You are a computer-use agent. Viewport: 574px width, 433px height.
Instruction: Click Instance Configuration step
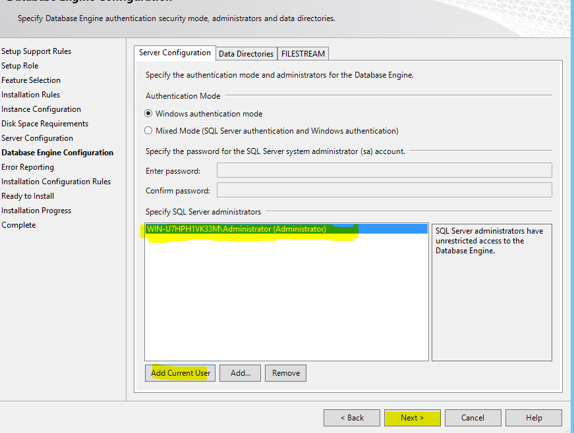click(41, 109)
